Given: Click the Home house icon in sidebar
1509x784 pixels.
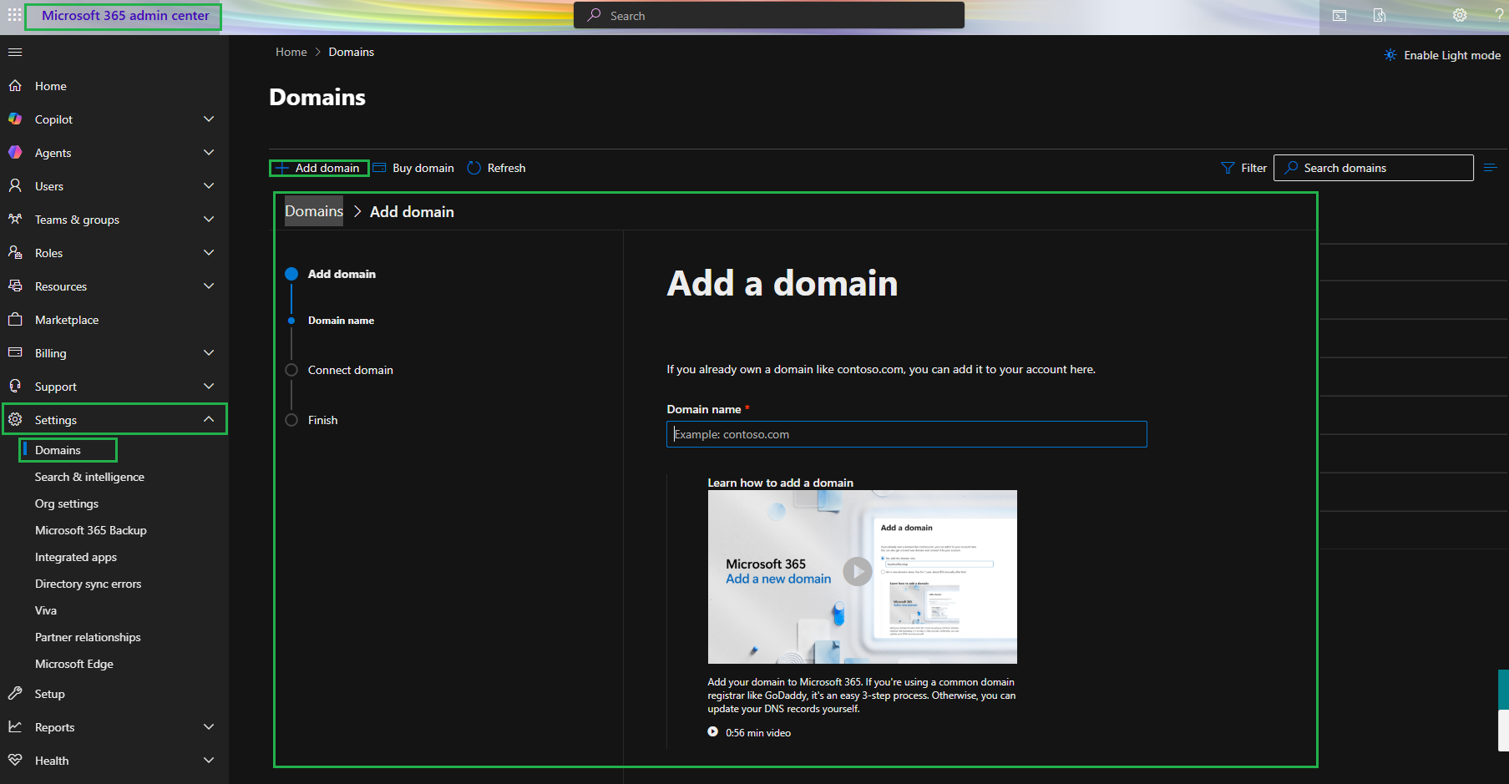Looking at the screenshot, I should coord(15,86).
